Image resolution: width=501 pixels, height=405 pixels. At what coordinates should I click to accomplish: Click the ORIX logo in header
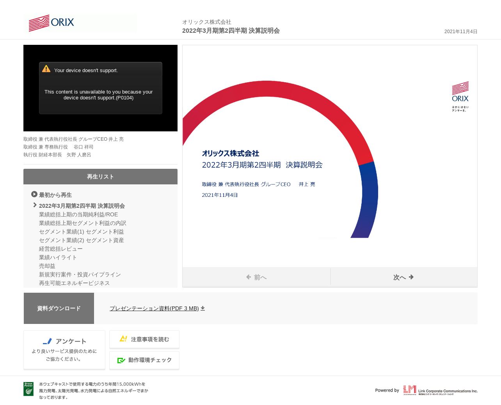click(x=51, y=23)
